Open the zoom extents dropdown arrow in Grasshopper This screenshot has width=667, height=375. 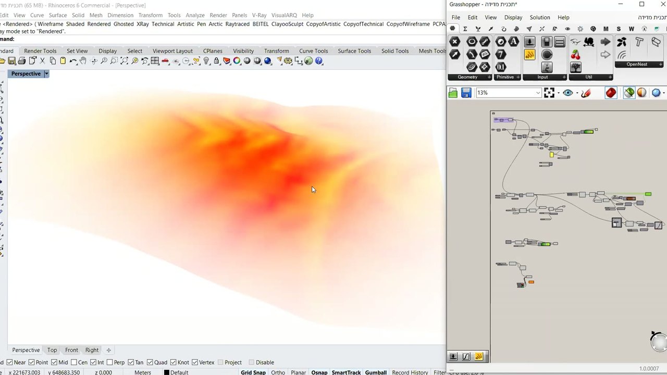point(558,93)
